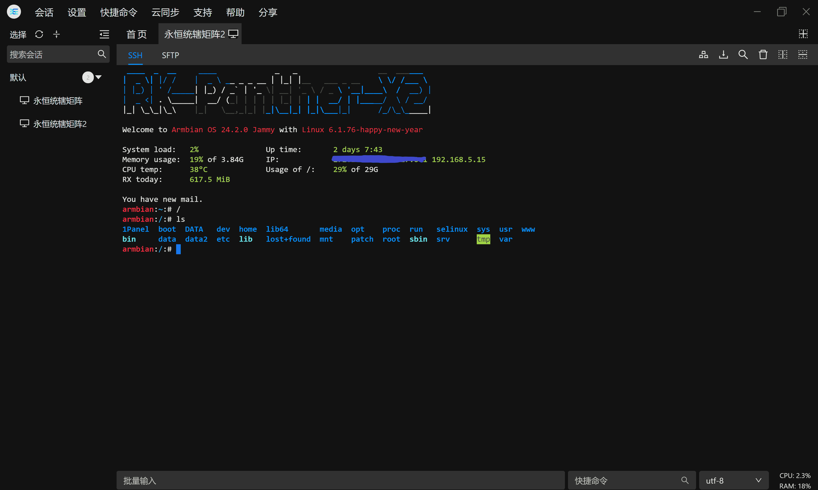Click the lost+found directory name
818x490 pixels.
288,239
